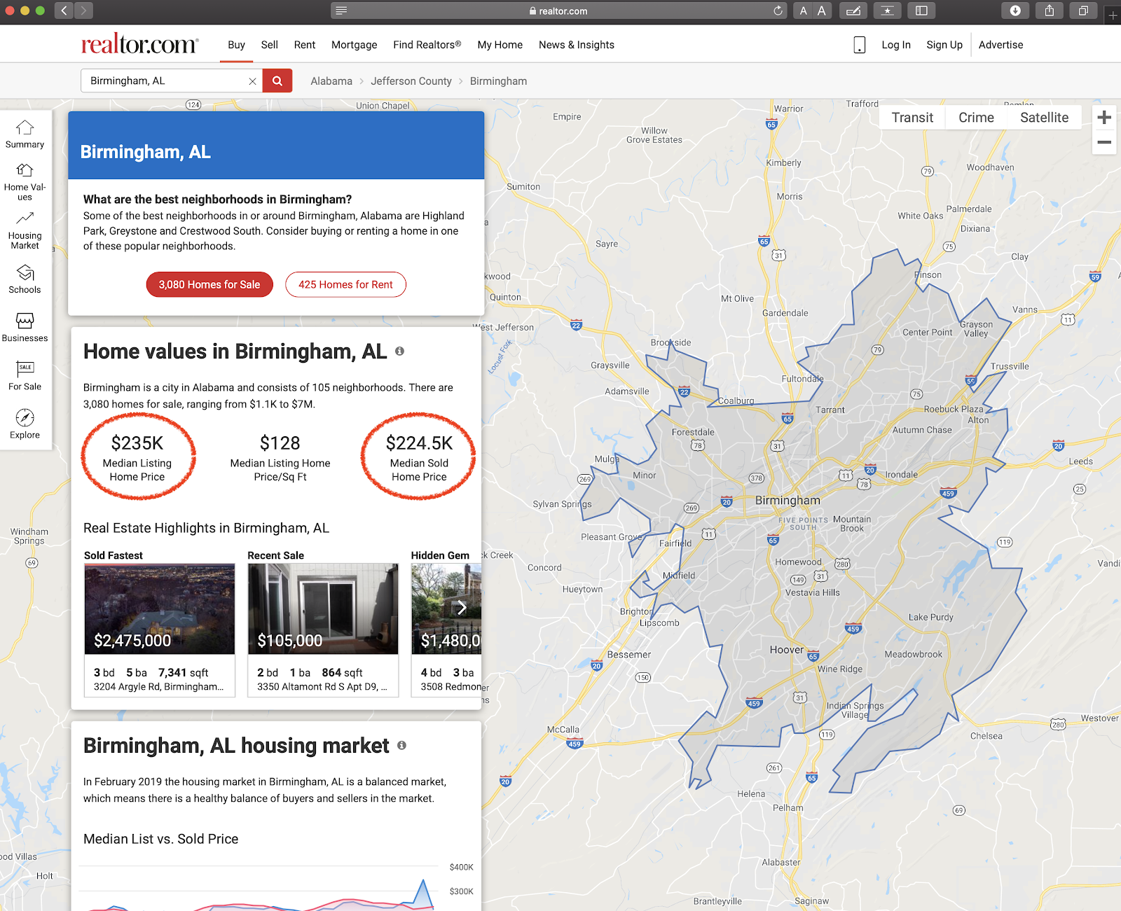The width and height of the screenshot is (1121, 911).
Task: Go to the Alabama breadcrumb
Action: pyautogui.click(x=331, y=81)
